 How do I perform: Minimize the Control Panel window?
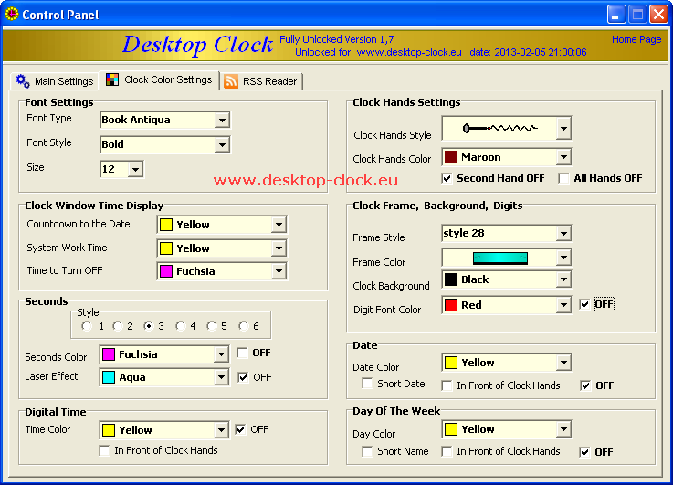pos(615,15)
